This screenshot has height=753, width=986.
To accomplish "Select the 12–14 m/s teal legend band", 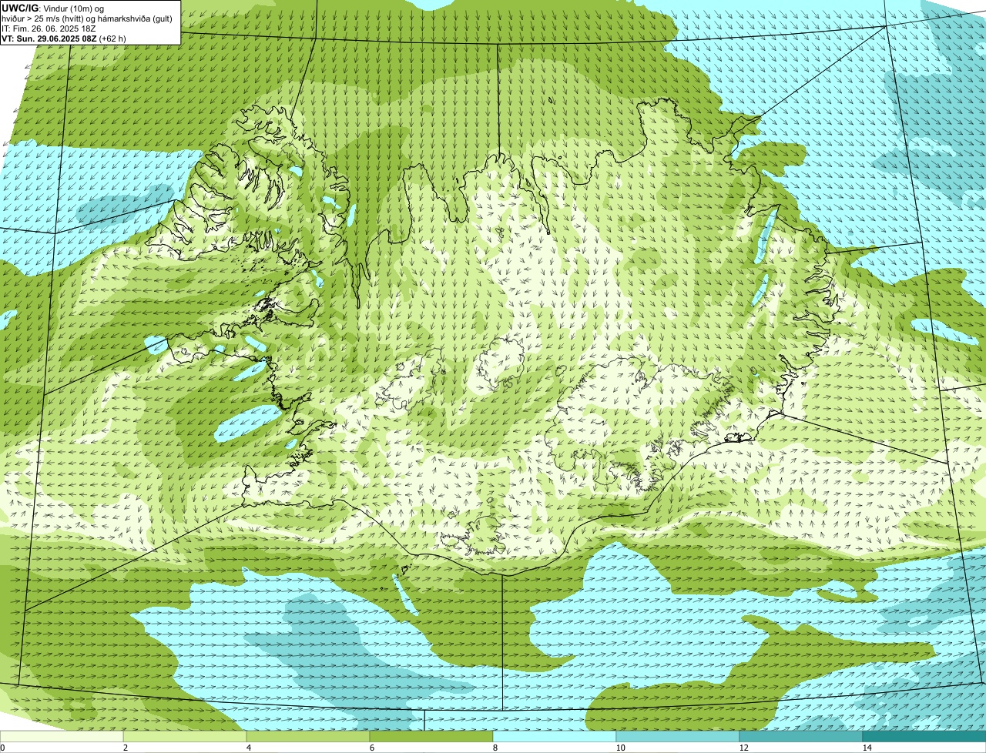I will point(801,737).
